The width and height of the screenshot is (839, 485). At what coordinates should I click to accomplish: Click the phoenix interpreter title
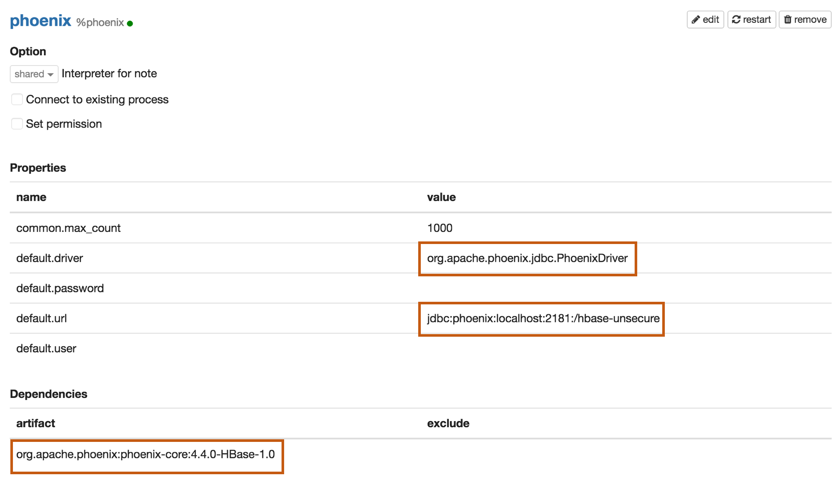click(x=41, y=21)
